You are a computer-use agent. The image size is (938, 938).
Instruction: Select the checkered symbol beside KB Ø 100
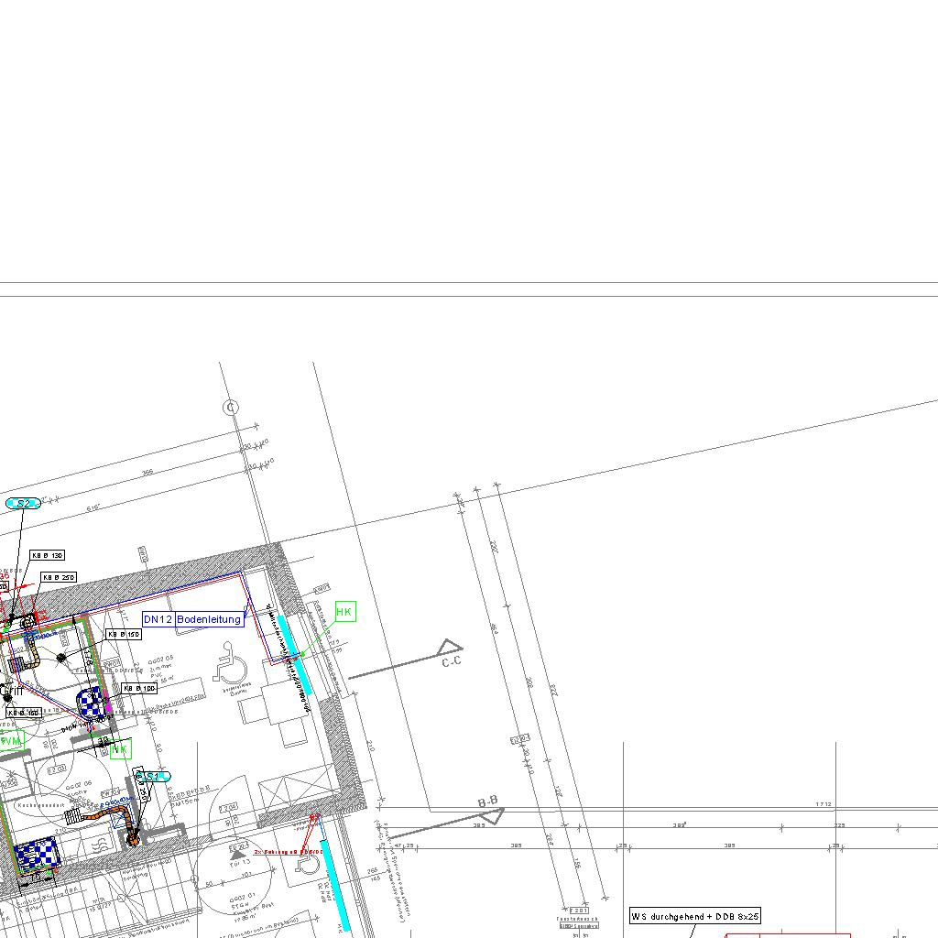(90, 703)
